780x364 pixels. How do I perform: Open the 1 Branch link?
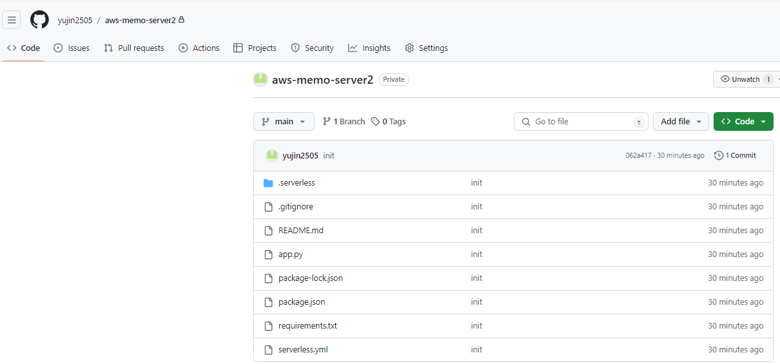(344, 122)
